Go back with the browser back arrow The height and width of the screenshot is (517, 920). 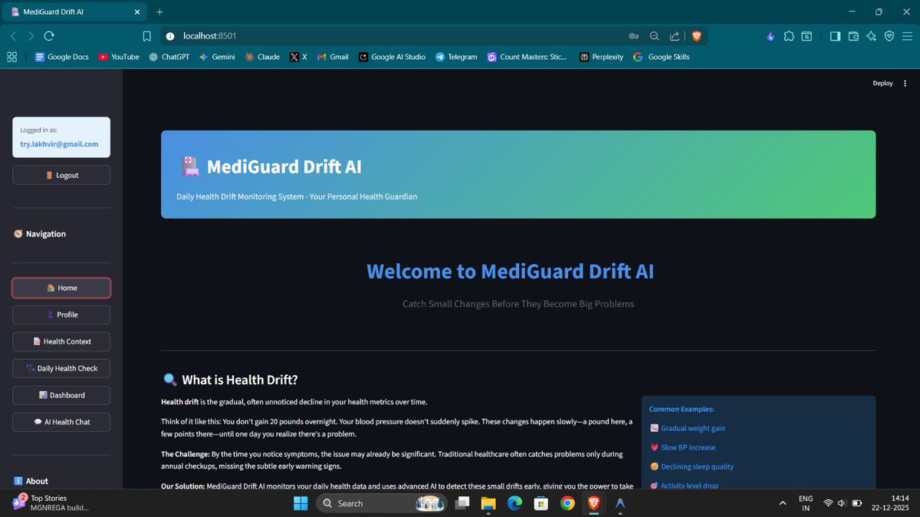[13, 35]
